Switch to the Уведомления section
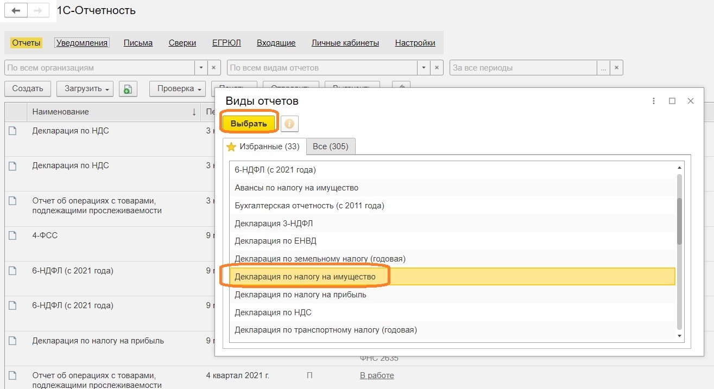The image size is (714, 389). 82,43
